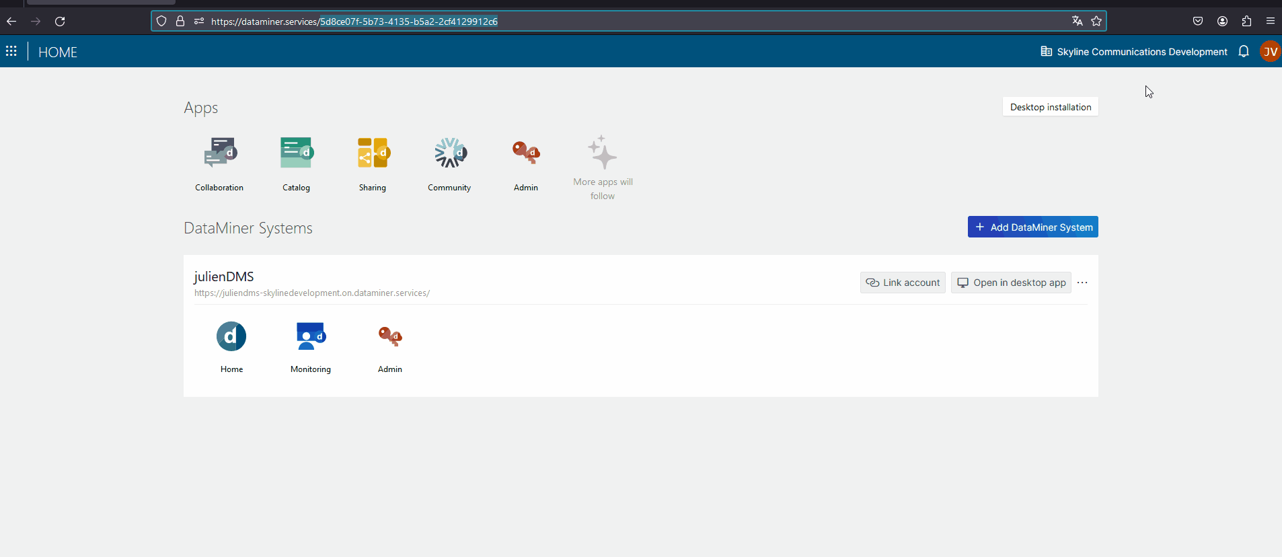Translate this page icon
The height and width of the screenshot is (557, 1282).
coord(1078,21)
